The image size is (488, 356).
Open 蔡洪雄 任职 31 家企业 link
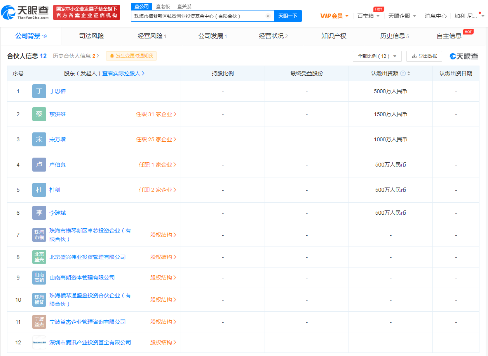coord(156,114)
